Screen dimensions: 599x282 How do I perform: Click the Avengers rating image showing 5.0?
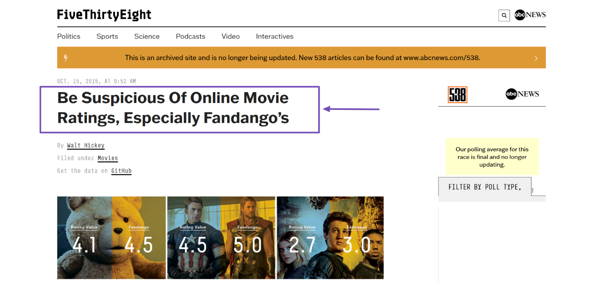pos(221,237)
